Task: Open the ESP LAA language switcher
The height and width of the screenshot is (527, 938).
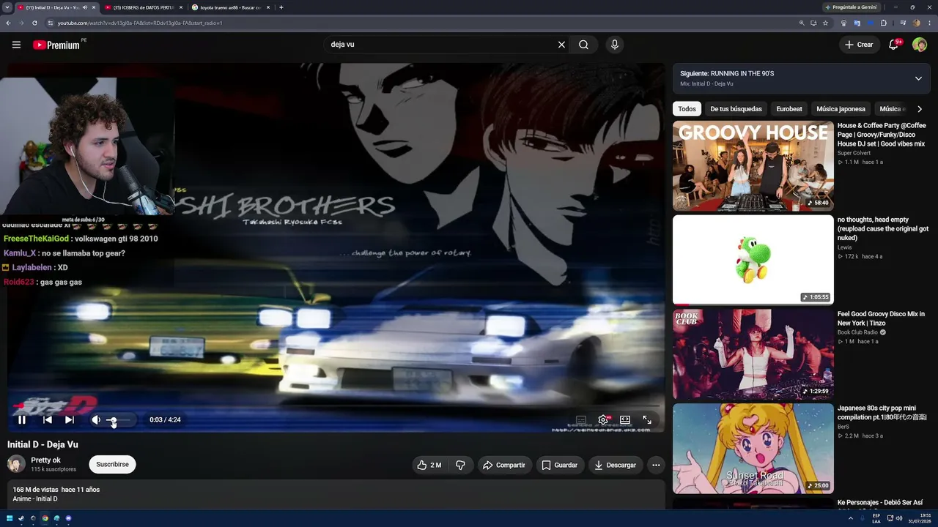Action: (x=876, y=518)
